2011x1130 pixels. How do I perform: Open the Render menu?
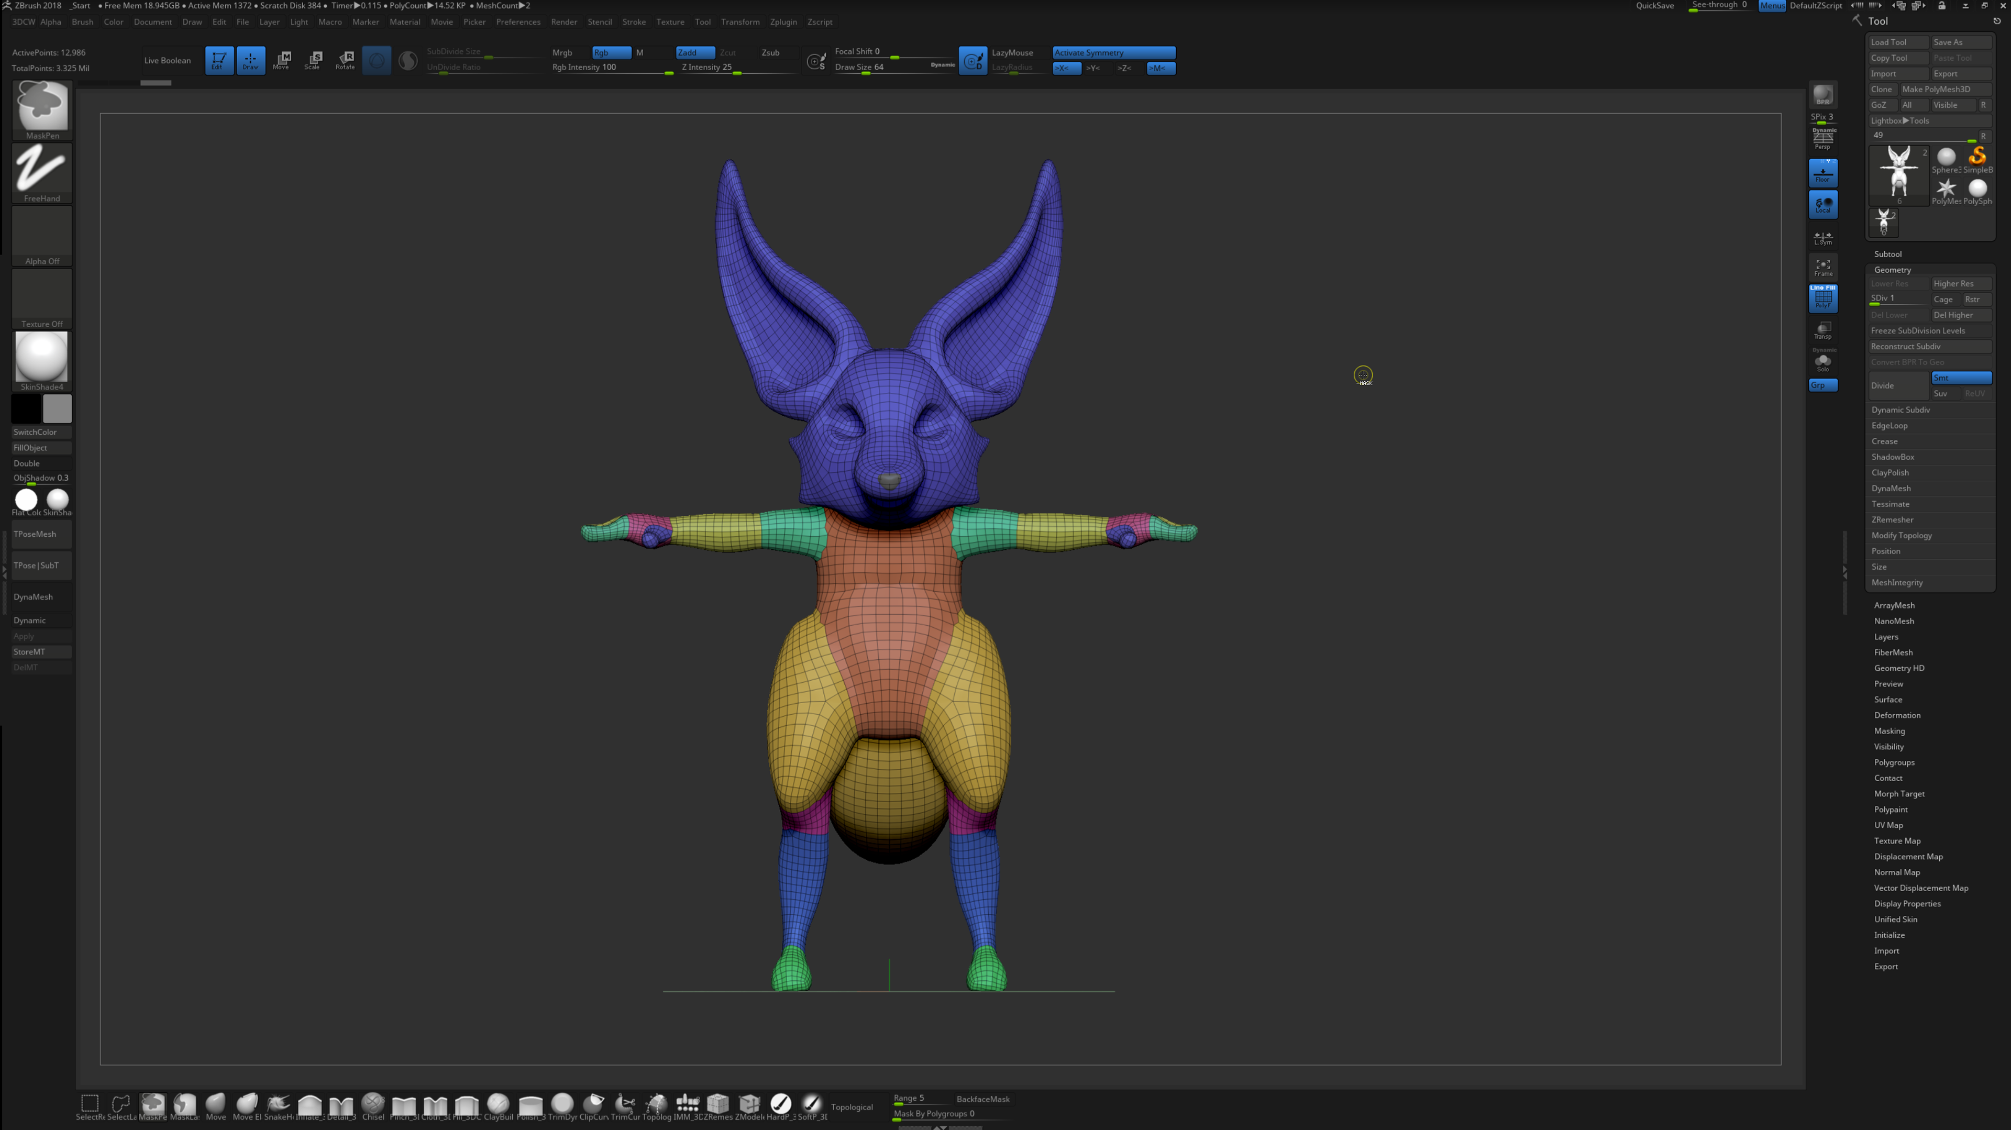coord(563,22)
